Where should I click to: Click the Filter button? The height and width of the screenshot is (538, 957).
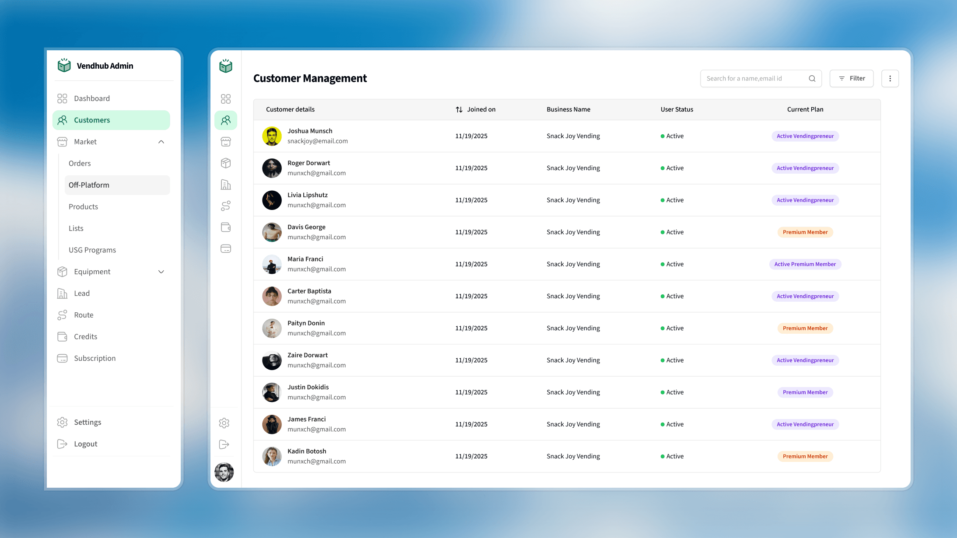click(x=851, y=78)
